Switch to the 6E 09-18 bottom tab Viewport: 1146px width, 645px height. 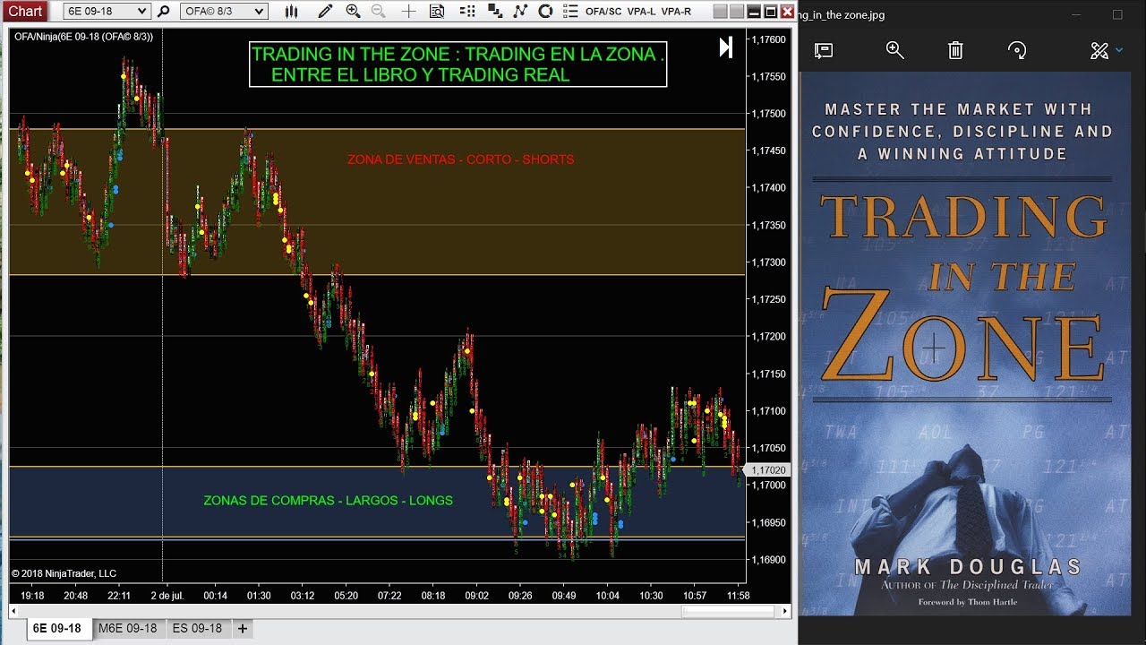click(57, 628)
